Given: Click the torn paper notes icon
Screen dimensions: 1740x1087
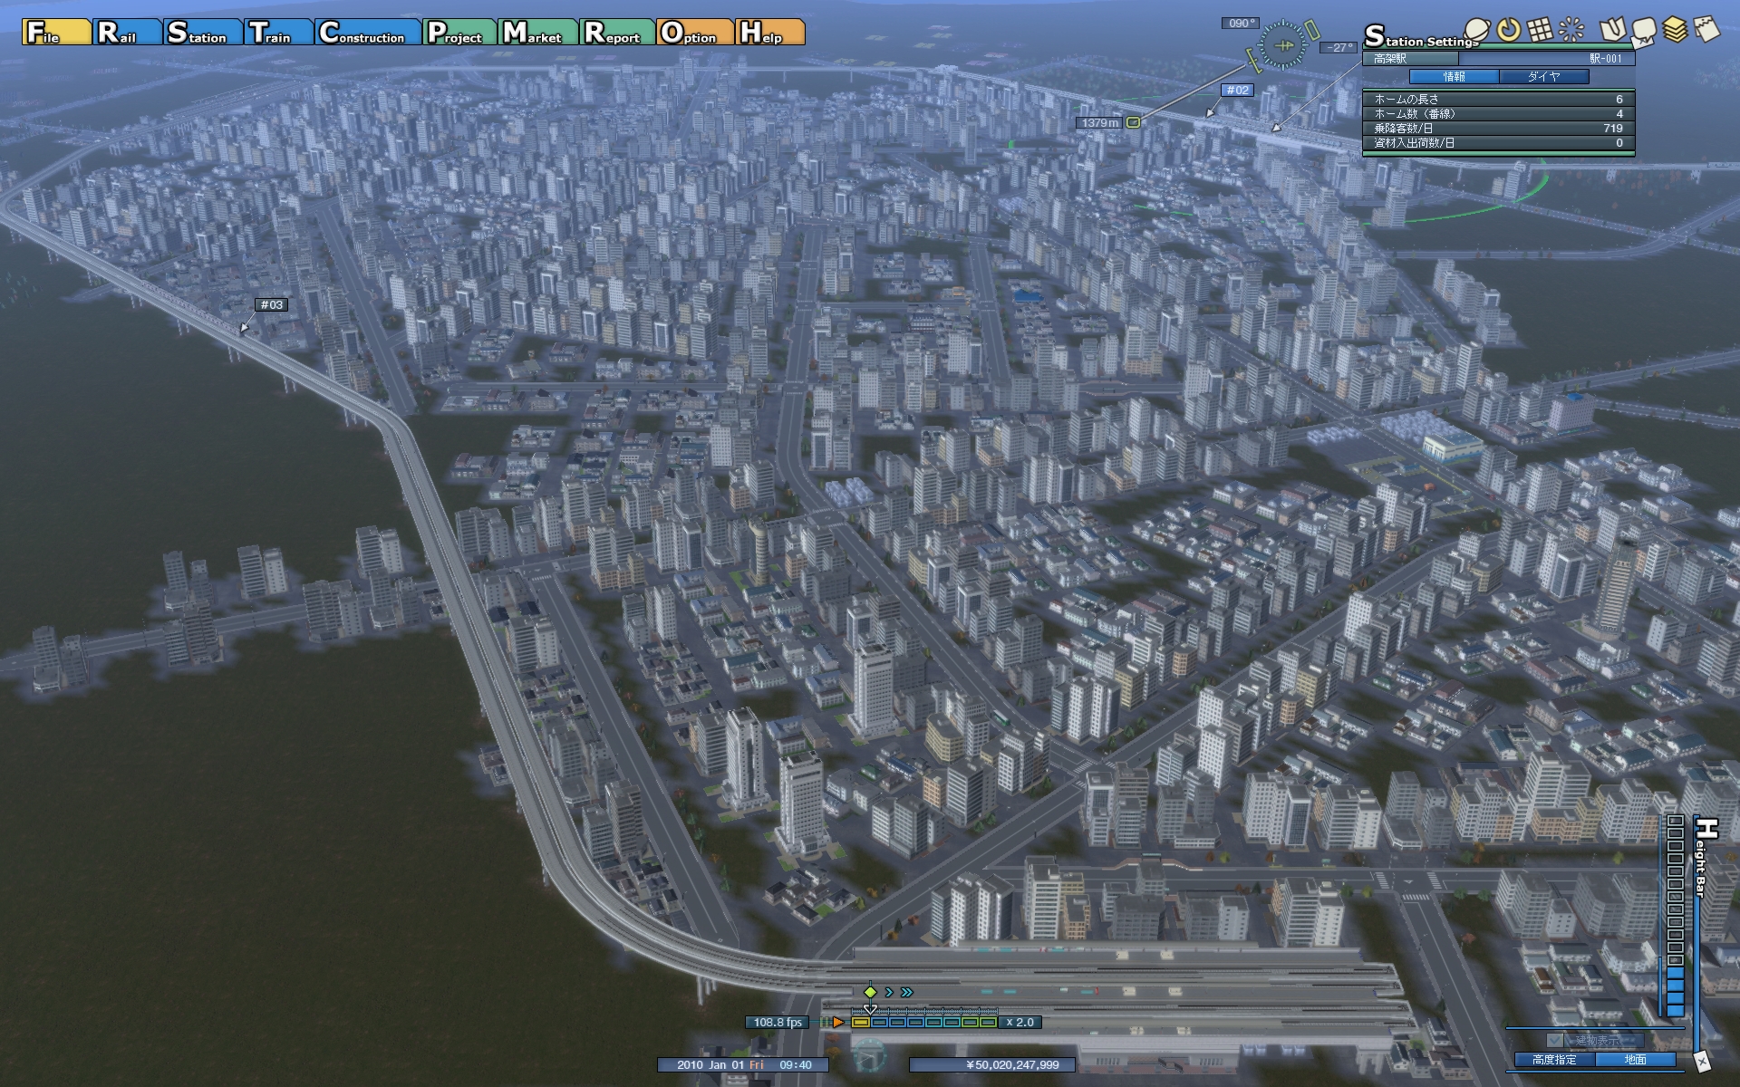Looking at the screenshot, I should [1706, 30].
